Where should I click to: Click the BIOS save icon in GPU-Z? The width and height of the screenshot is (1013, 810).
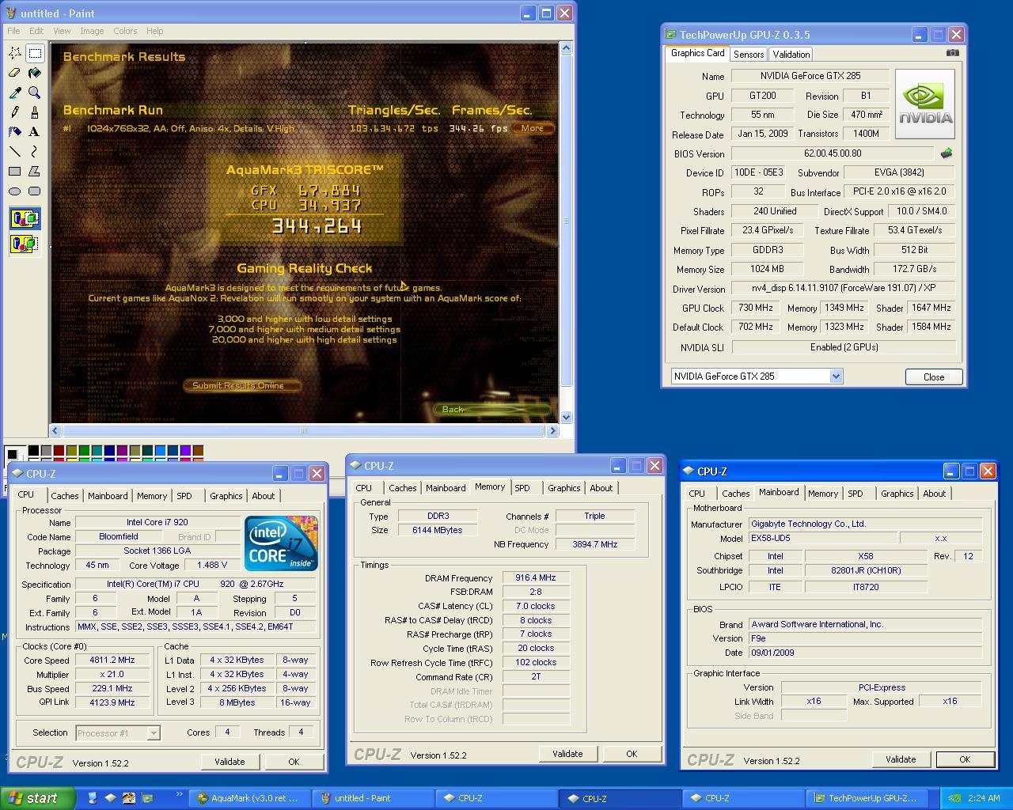point(946,153)
